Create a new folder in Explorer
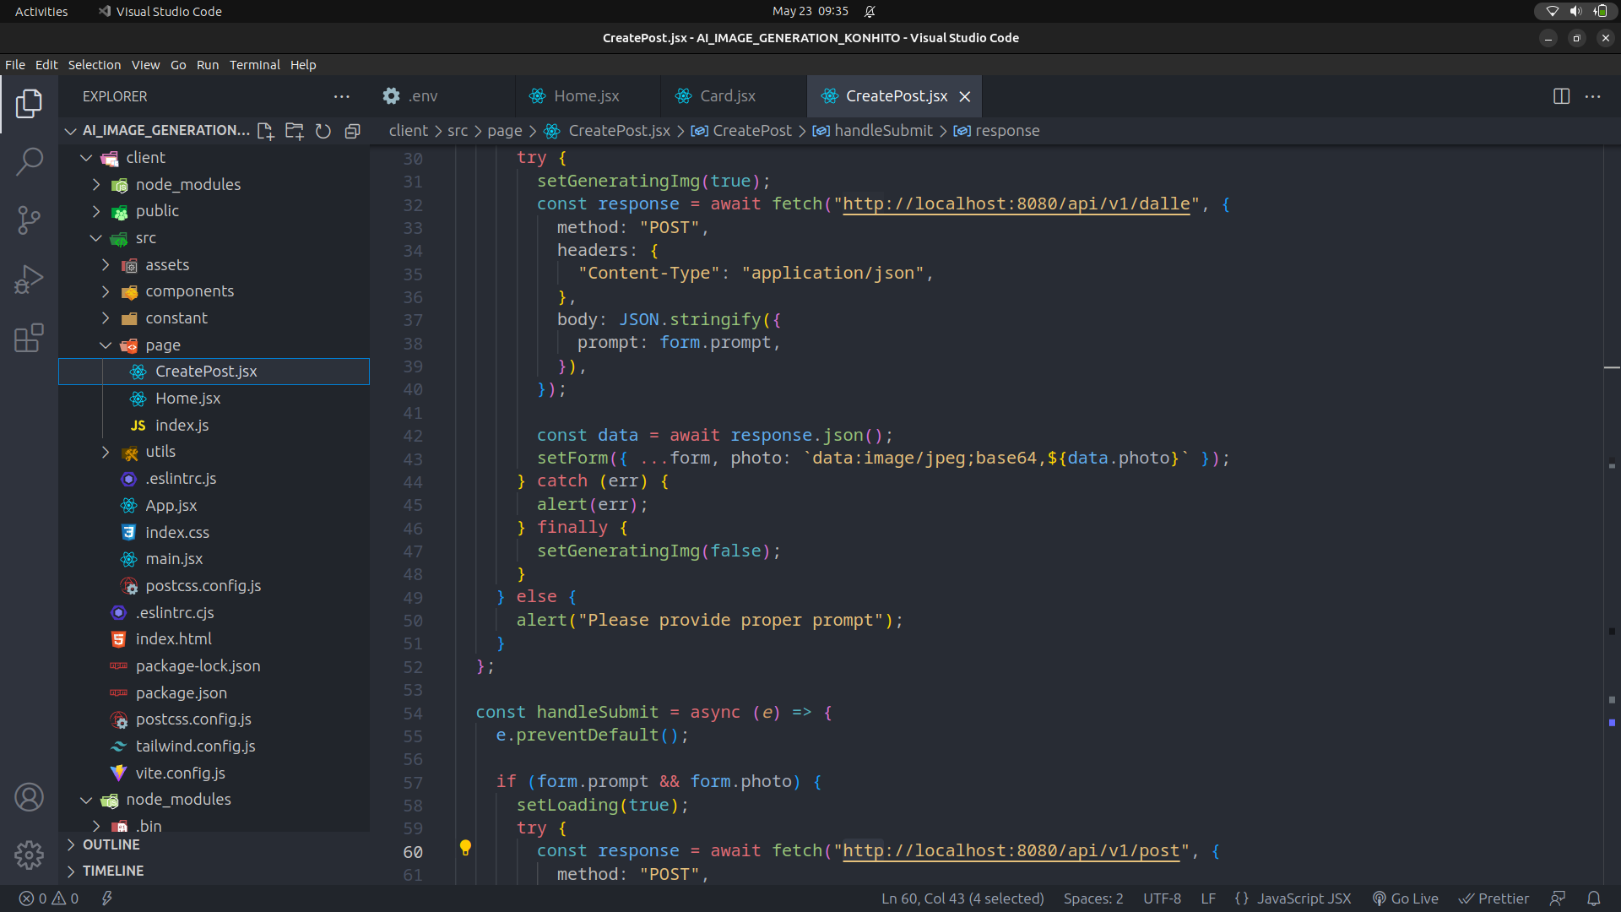Image resolution: width=1621 pixels, height=912 pixels. (x=294, y=132)
